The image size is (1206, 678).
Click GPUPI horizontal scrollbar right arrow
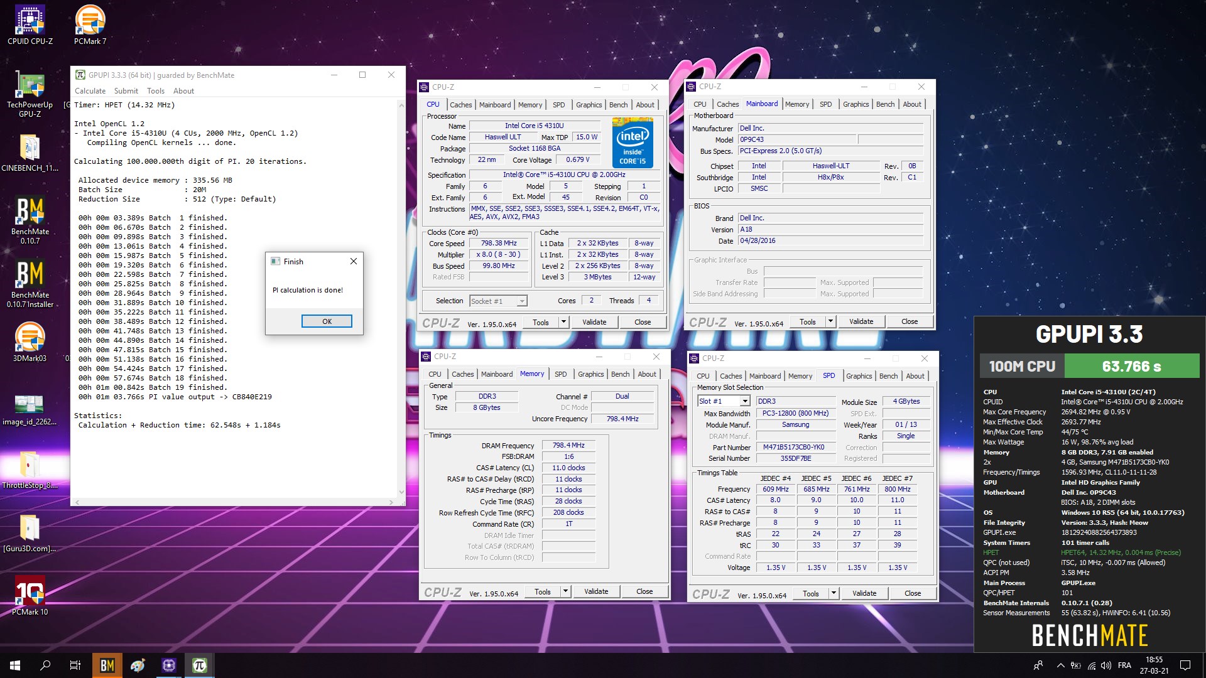coord(391,502)
